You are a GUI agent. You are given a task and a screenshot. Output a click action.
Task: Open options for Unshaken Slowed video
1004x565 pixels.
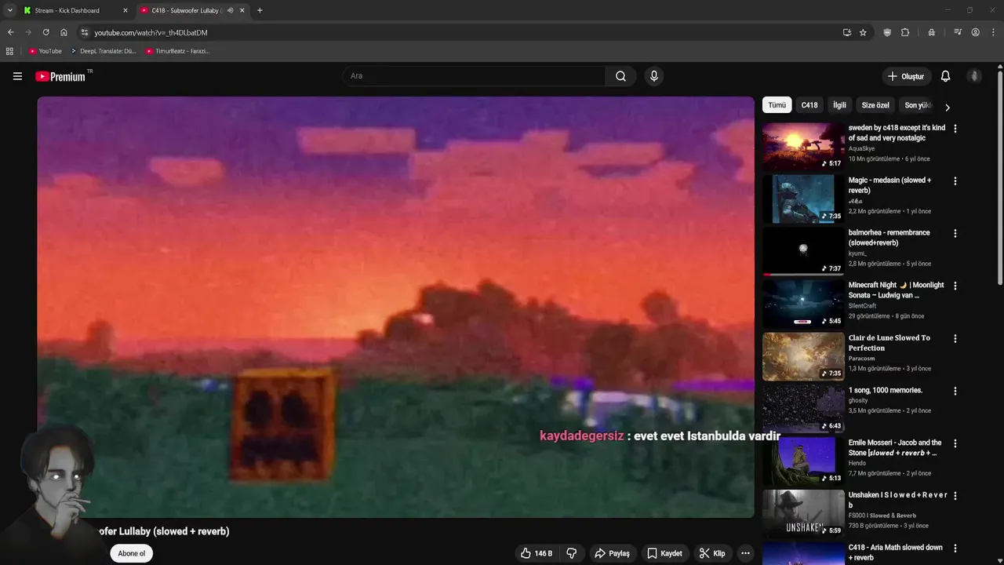tap(955, 496)
